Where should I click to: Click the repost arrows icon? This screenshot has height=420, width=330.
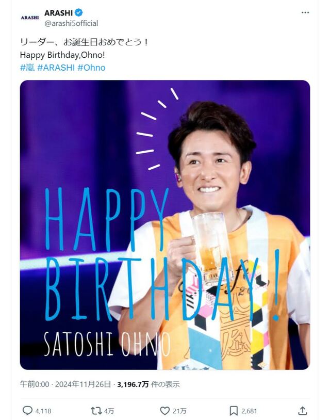96,411
